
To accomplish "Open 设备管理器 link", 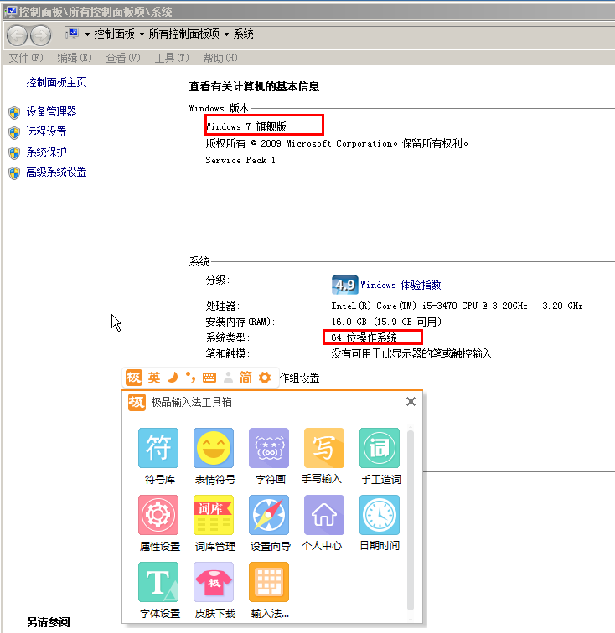I will tap(51, 111).
